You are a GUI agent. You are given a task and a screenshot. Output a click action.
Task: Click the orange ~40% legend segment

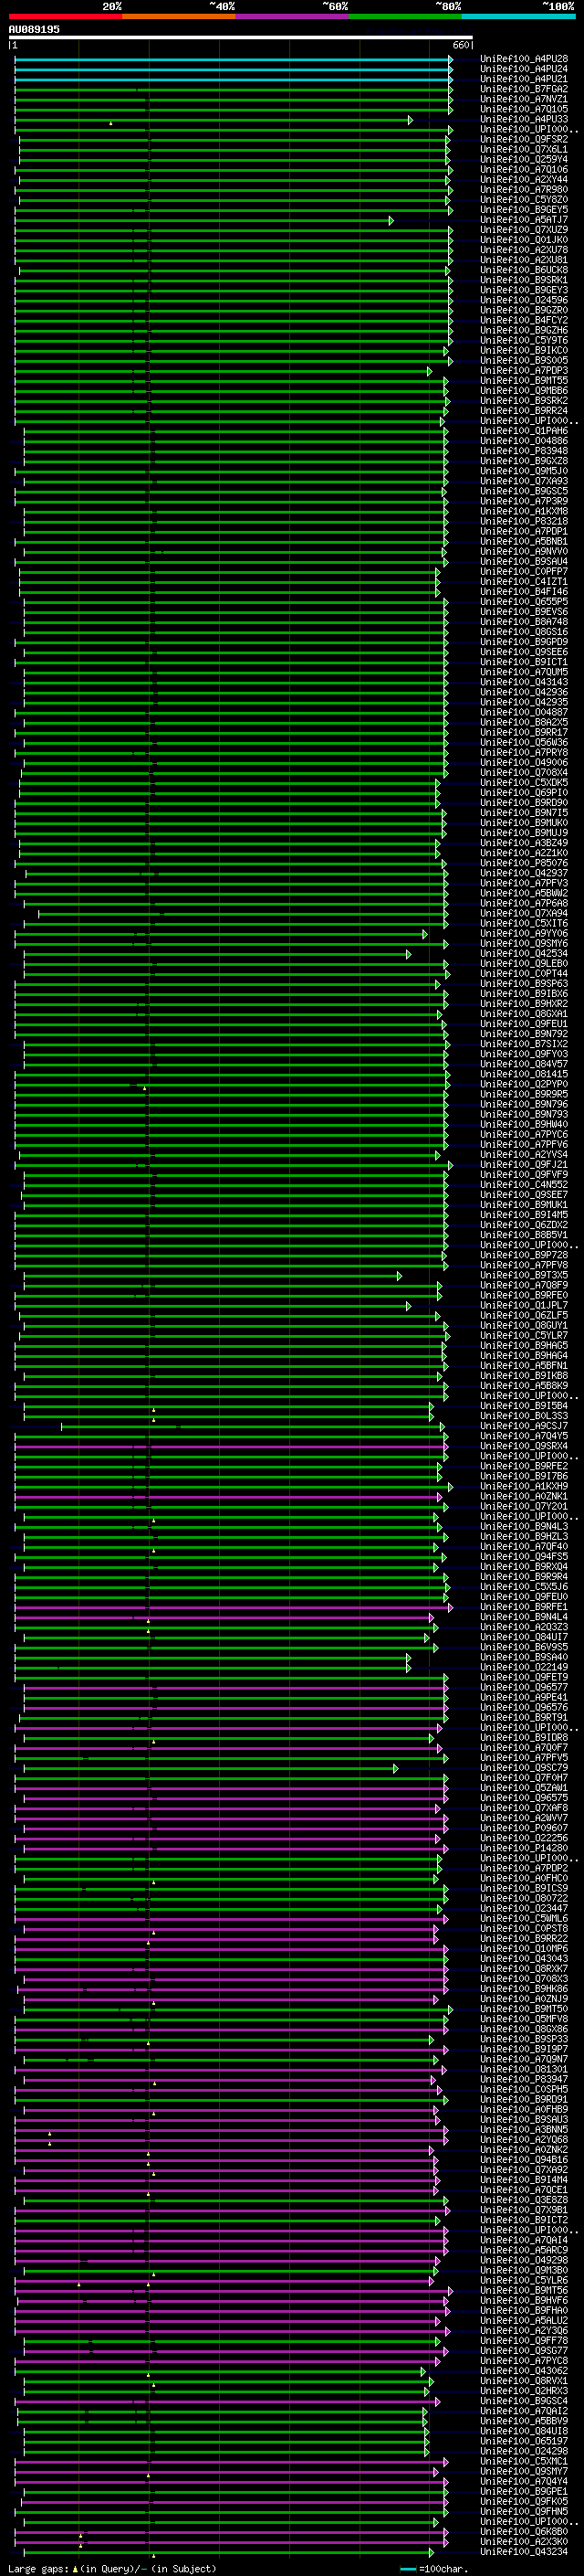(x=179, y=16)
